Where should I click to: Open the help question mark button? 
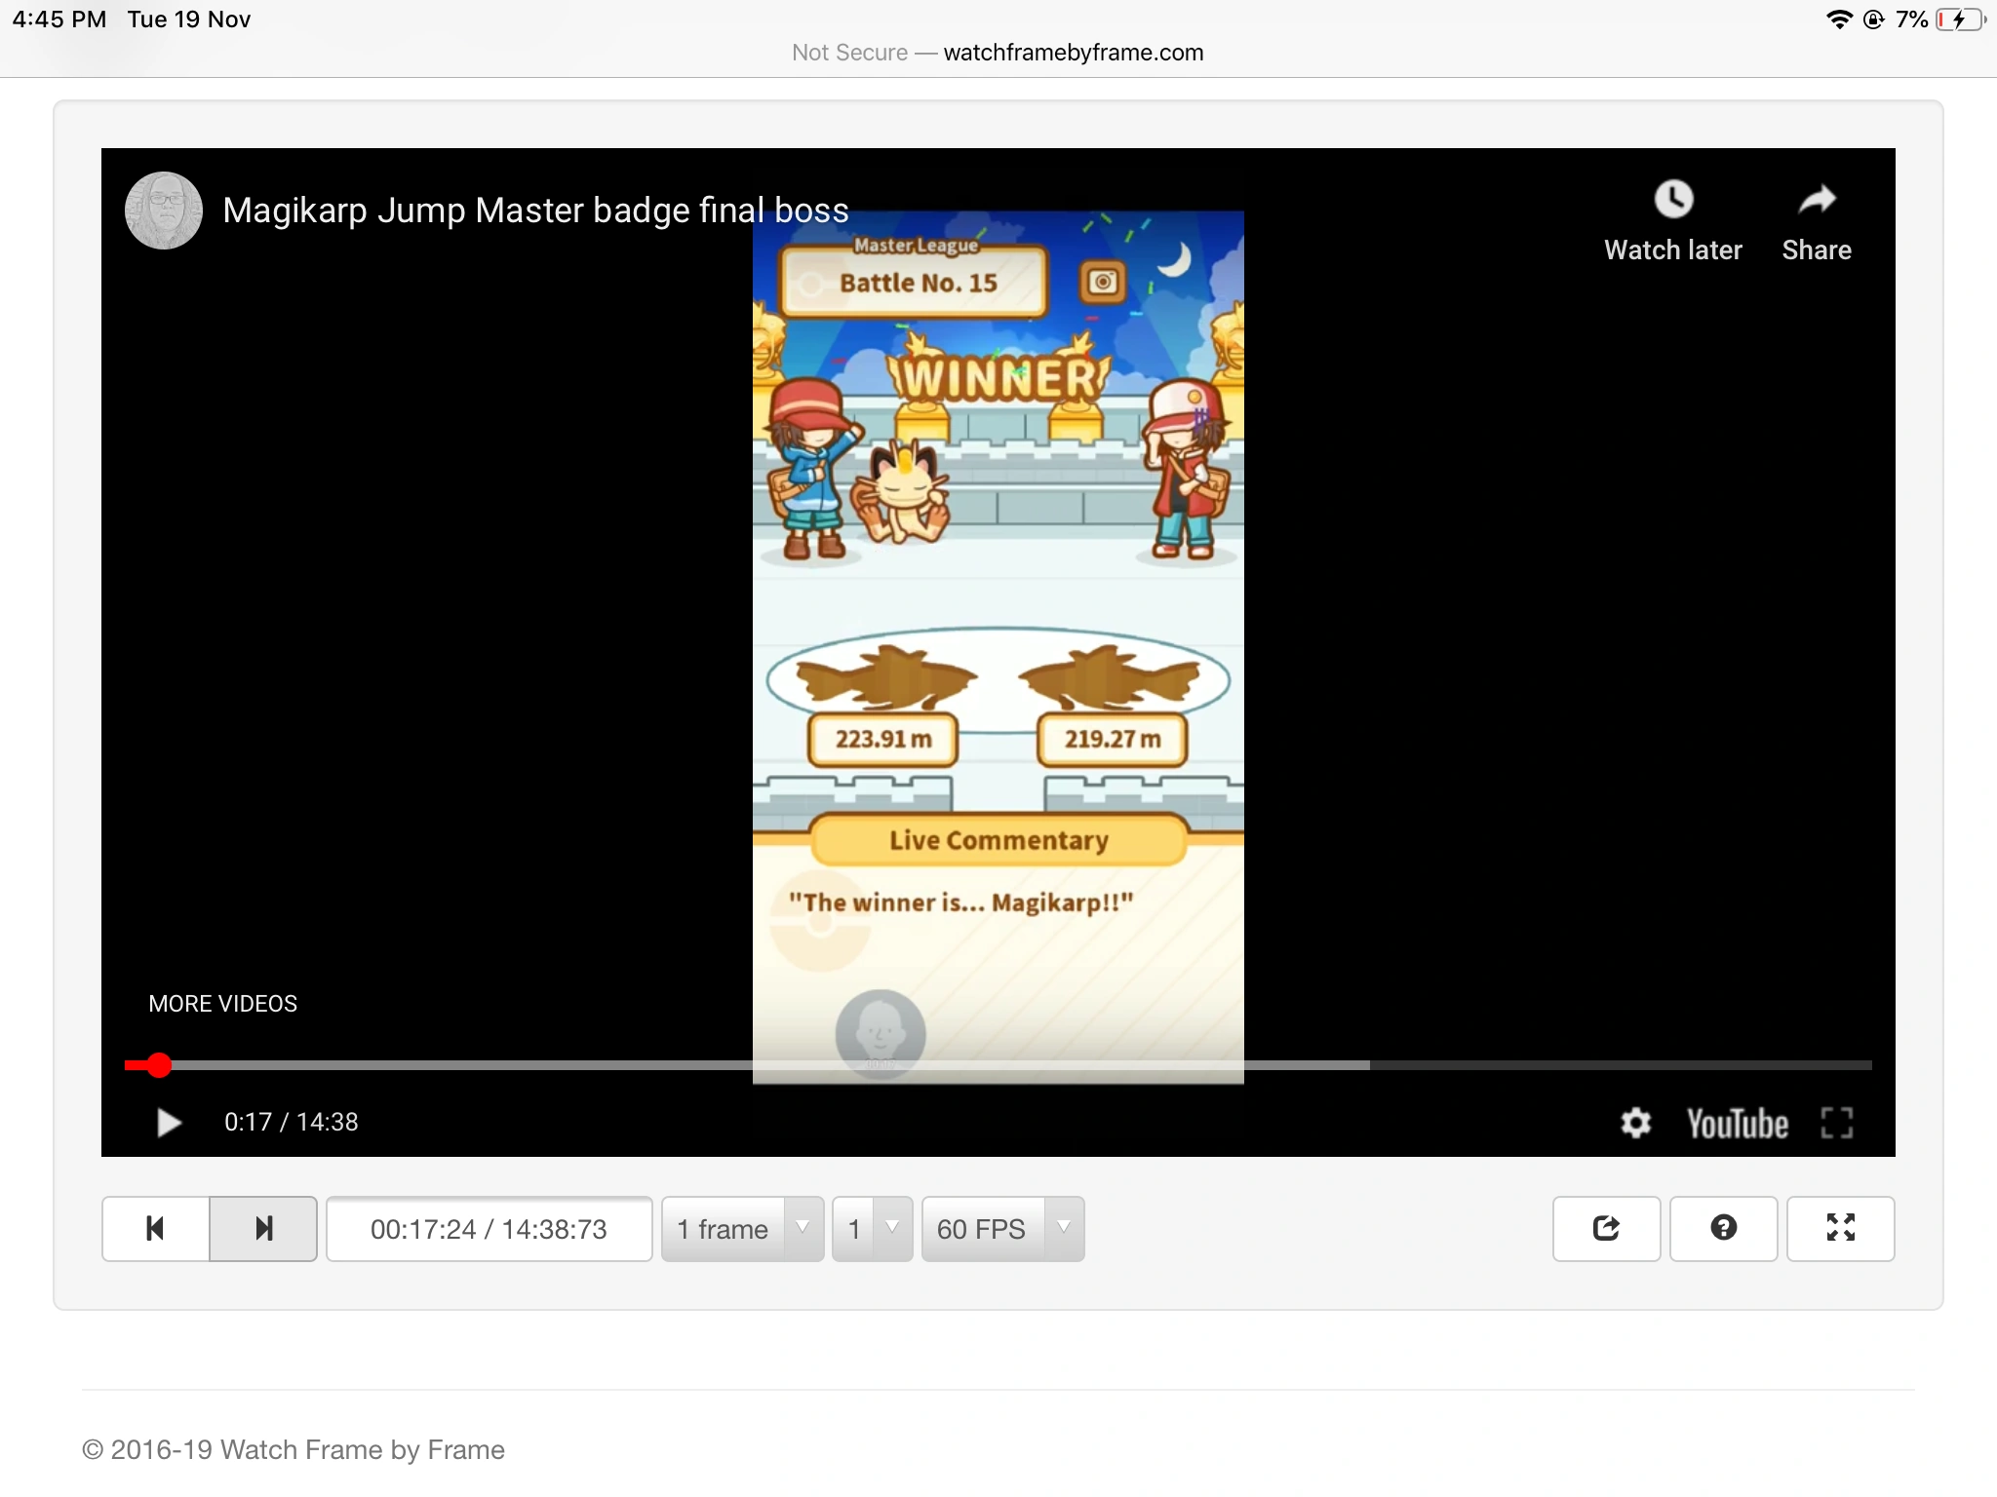[x=1723, y=1228]
